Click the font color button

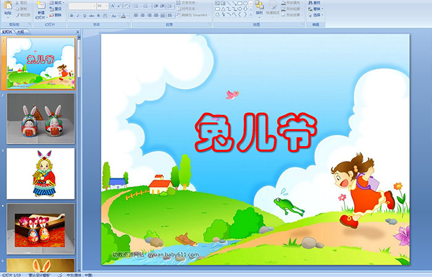[x=124, y=15]
